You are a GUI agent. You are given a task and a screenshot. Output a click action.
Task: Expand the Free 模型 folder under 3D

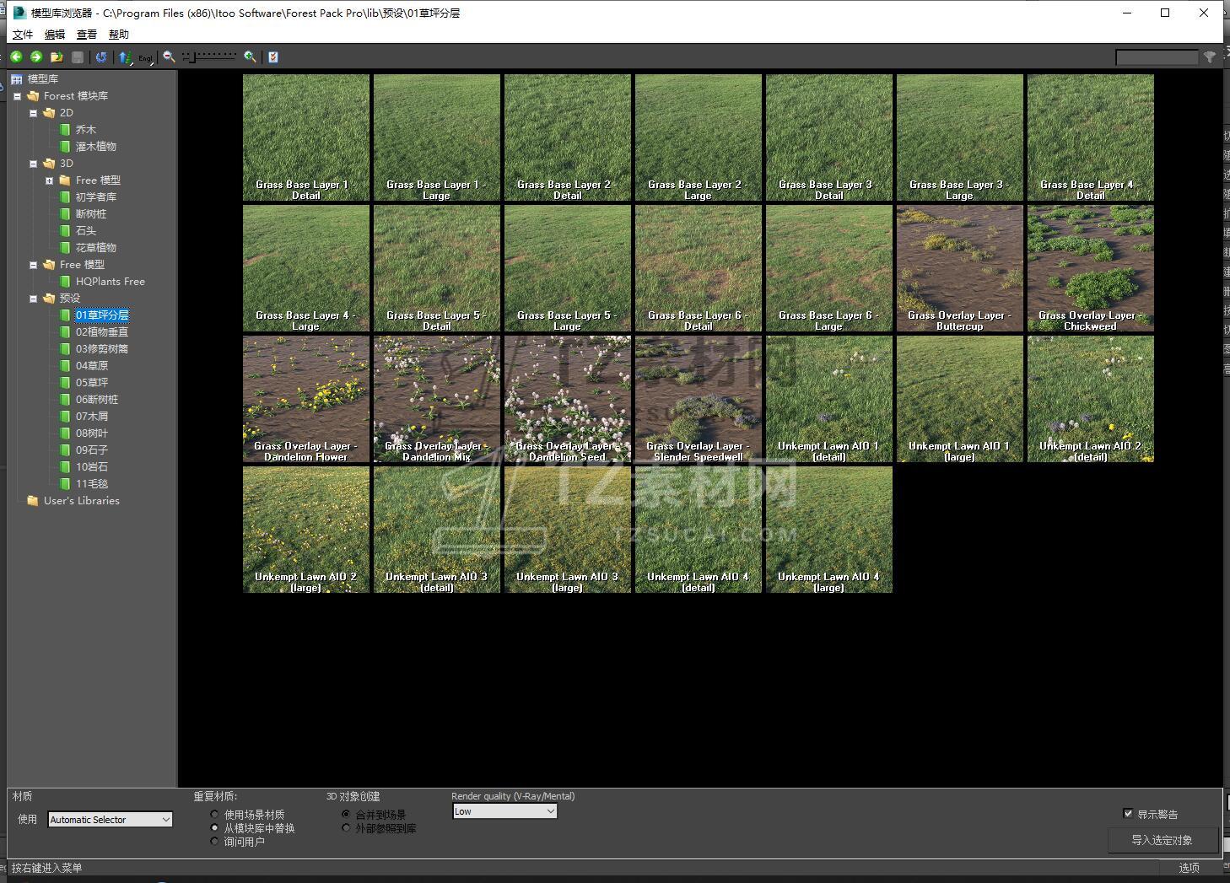point(49,180)
